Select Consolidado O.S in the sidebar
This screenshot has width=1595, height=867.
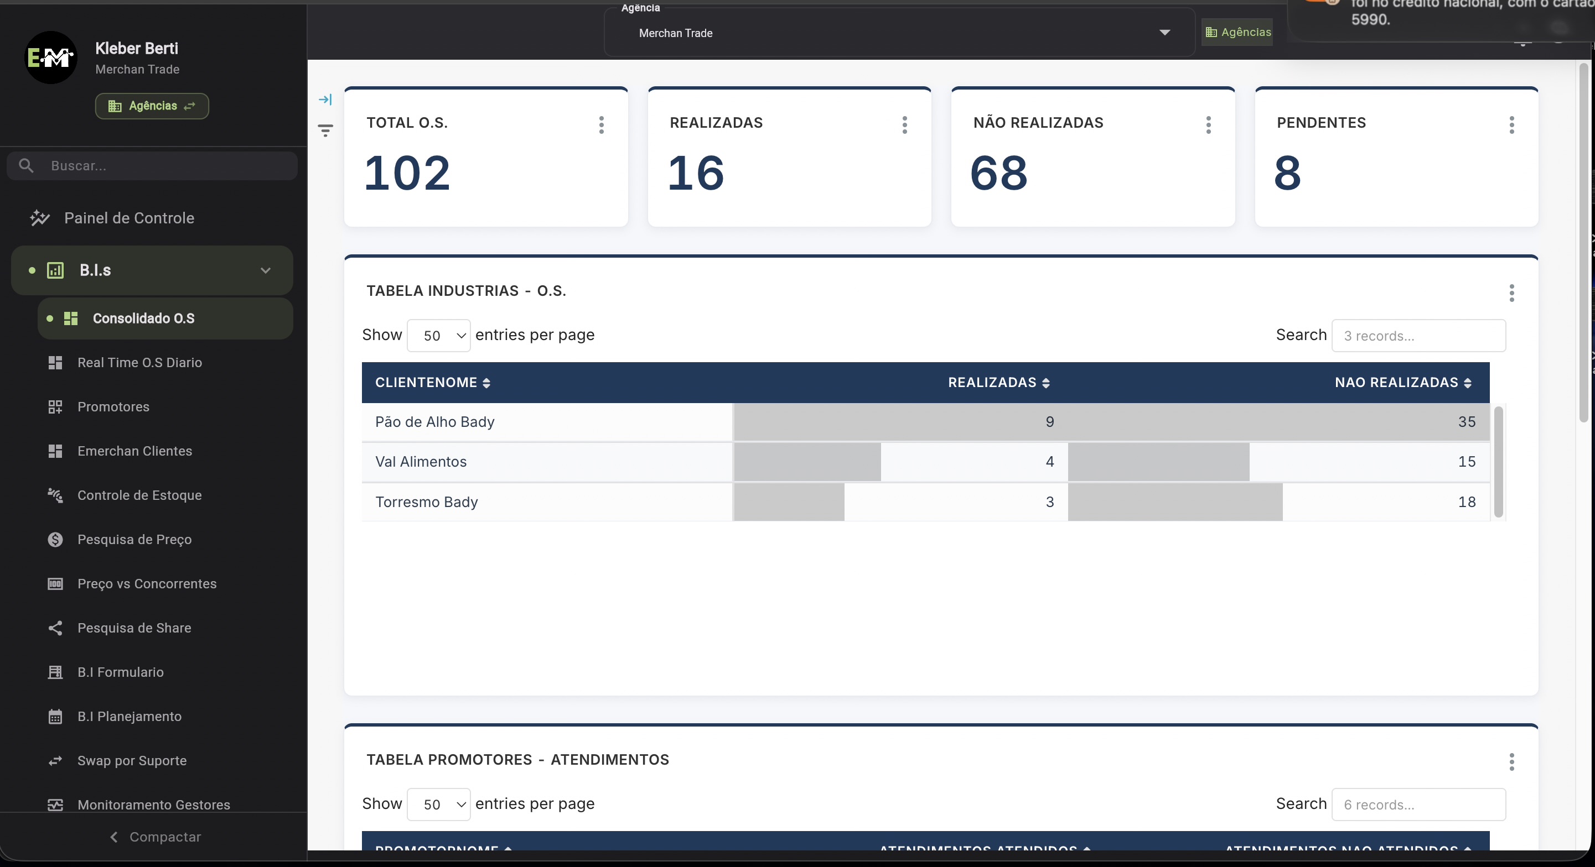coord(143,318)
